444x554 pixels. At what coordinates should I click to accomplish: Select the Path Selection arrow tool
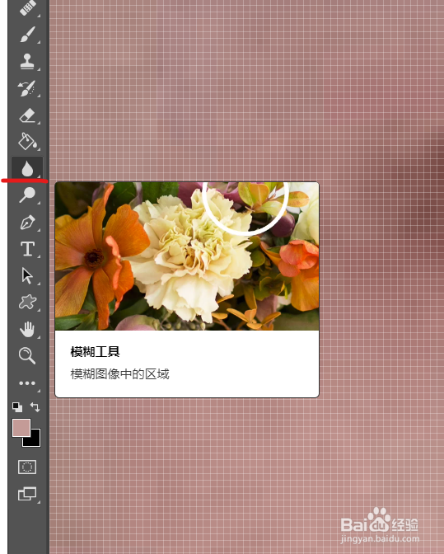pyautogui.click(x=27, y=276)
